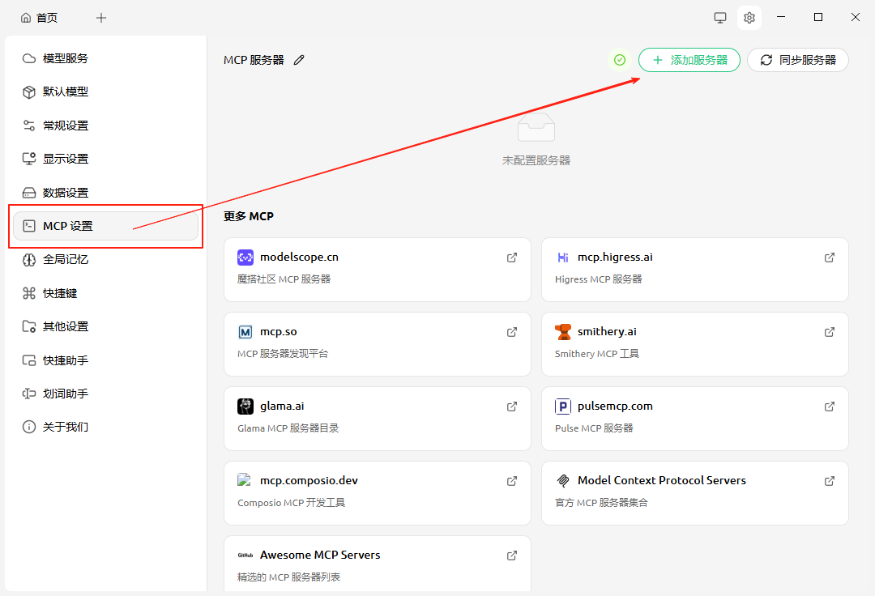The image size is (875, 596).
Task: Go to 数据设置 section
Action: coord(105,193)
